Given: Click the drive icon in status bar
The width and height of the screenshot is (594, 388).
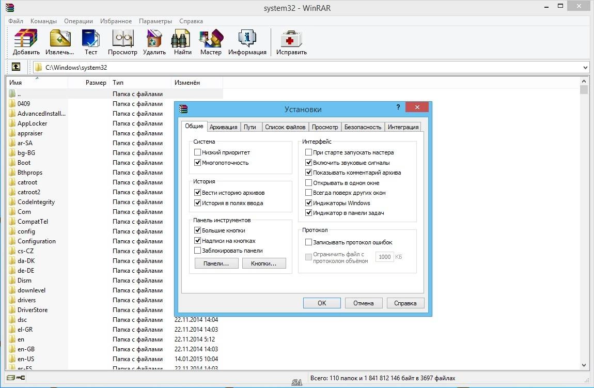Looking at the screenshot, I should (11, 378).
